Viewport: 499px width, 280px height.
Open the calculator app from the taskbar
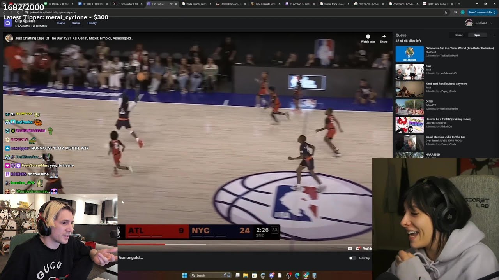tap(314, 275)
